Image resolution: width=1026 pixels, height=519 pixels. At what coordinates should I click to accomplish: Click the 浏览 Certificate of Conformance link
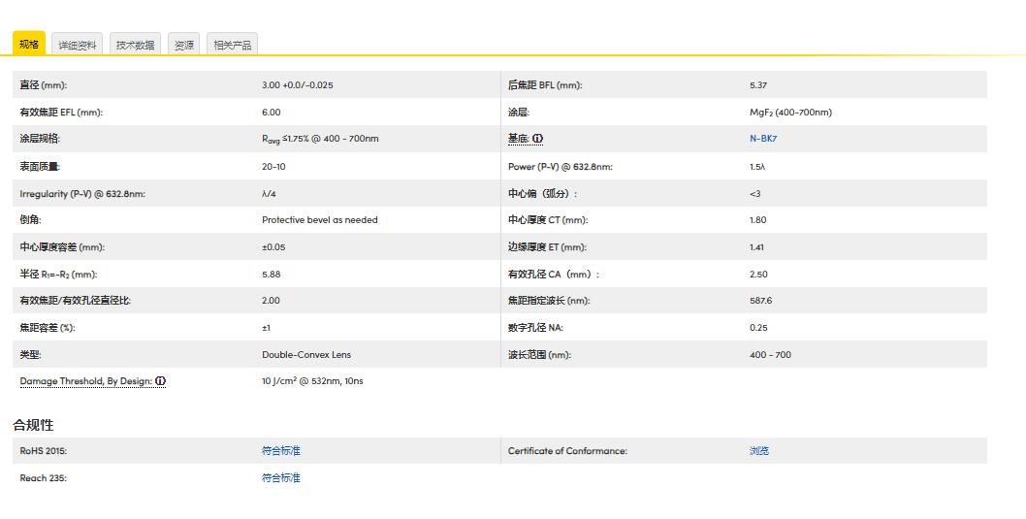coord(759,451)
